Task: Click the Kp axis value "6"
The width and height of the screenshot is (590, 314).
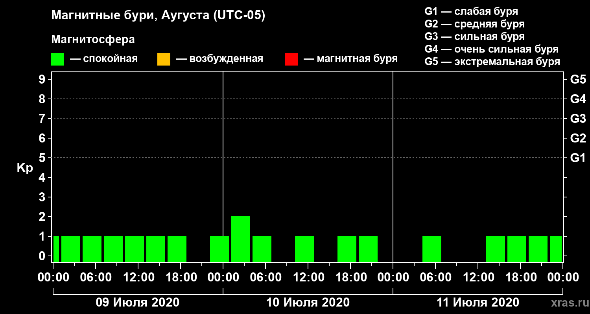Action: click(43, 138)
